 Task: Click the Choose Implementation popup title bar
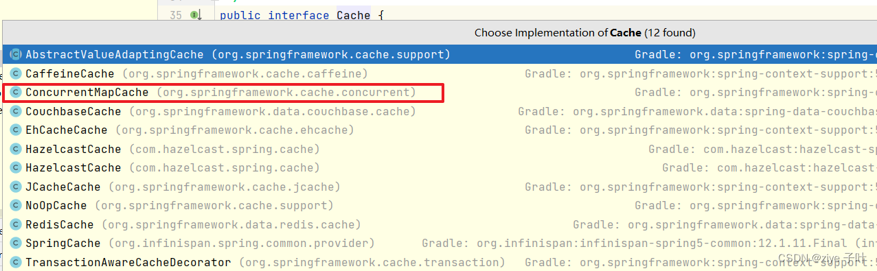[440, 32]
